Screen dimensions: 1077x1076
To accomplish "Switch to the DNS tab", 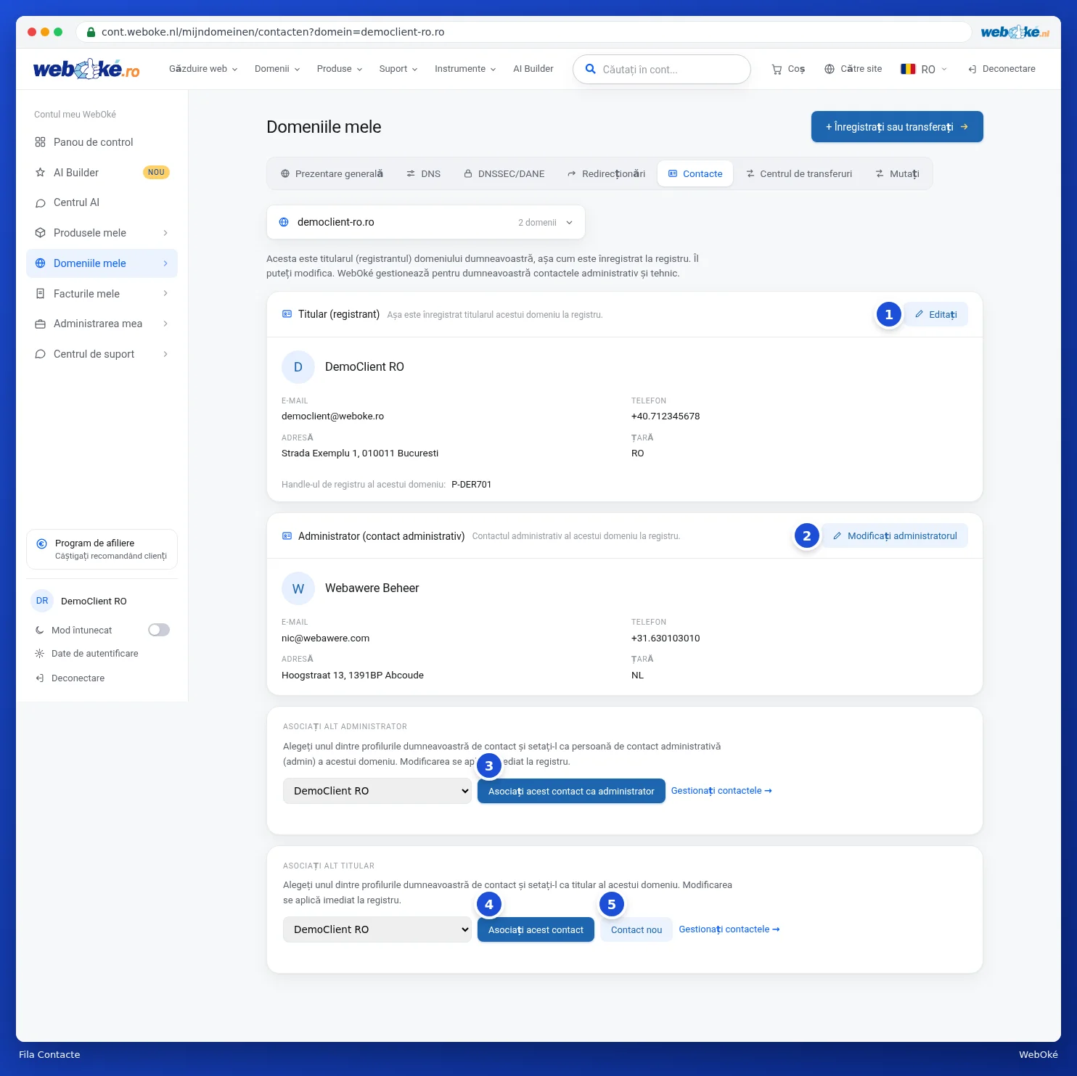I will click(x=423, y=174).
